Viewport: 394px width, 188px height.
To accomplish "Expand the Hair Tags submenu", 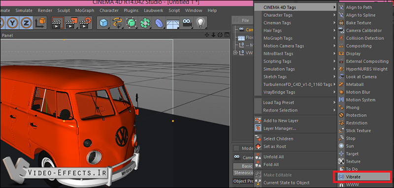I will click(x=295, y=31).
